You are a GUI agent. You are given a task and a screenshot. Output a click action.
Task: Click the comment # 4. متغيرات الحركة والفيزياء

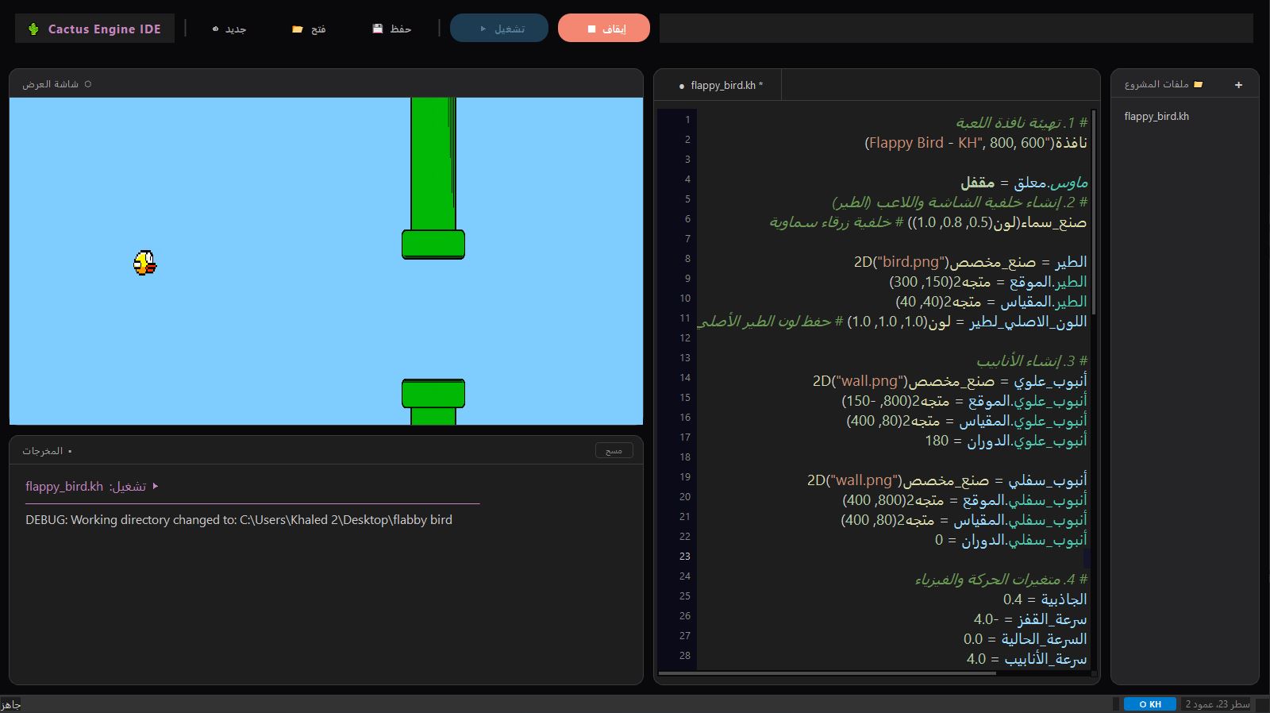click(1001, 580)
